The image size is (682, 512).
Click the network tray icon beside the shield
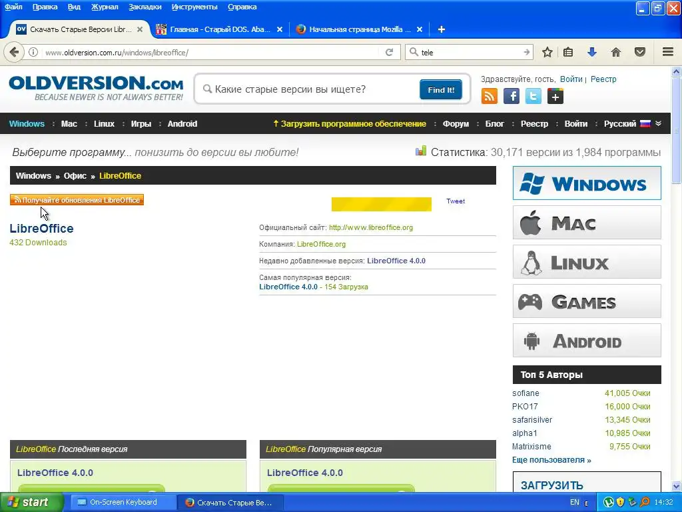point(633,503)
